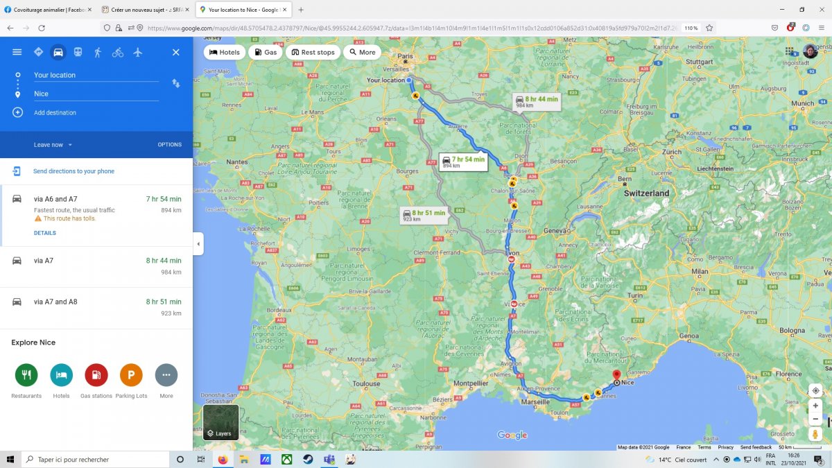Show Gas stations on the map
The height and width of the screenshot is (468, 832).
click(x=266, y=52)
